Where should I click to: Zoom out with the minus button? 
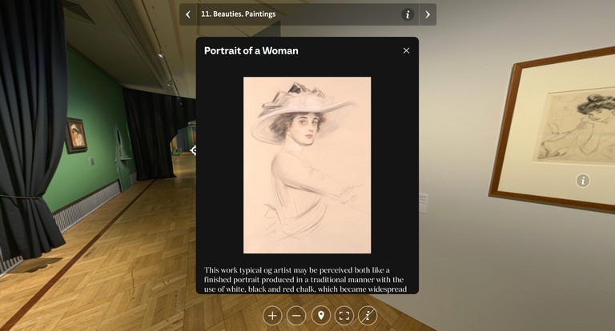(296, 316)
